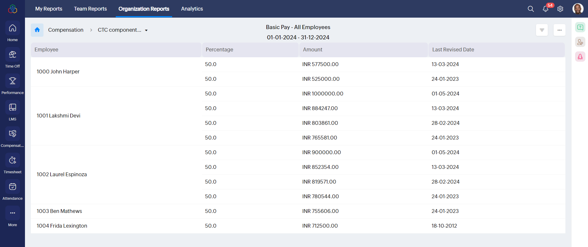Image resolution: width=588 pixels, height=247 pixels.
Task: Select employee 1004 Frida Lexington
Action: [x=62, y=226]
